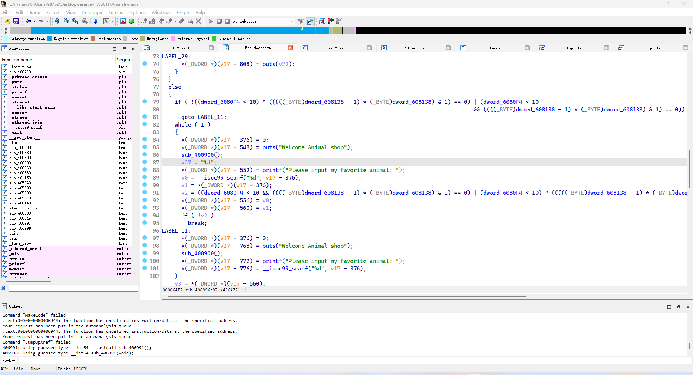Toggle breakpoint dot on line 101

[145, 268]
